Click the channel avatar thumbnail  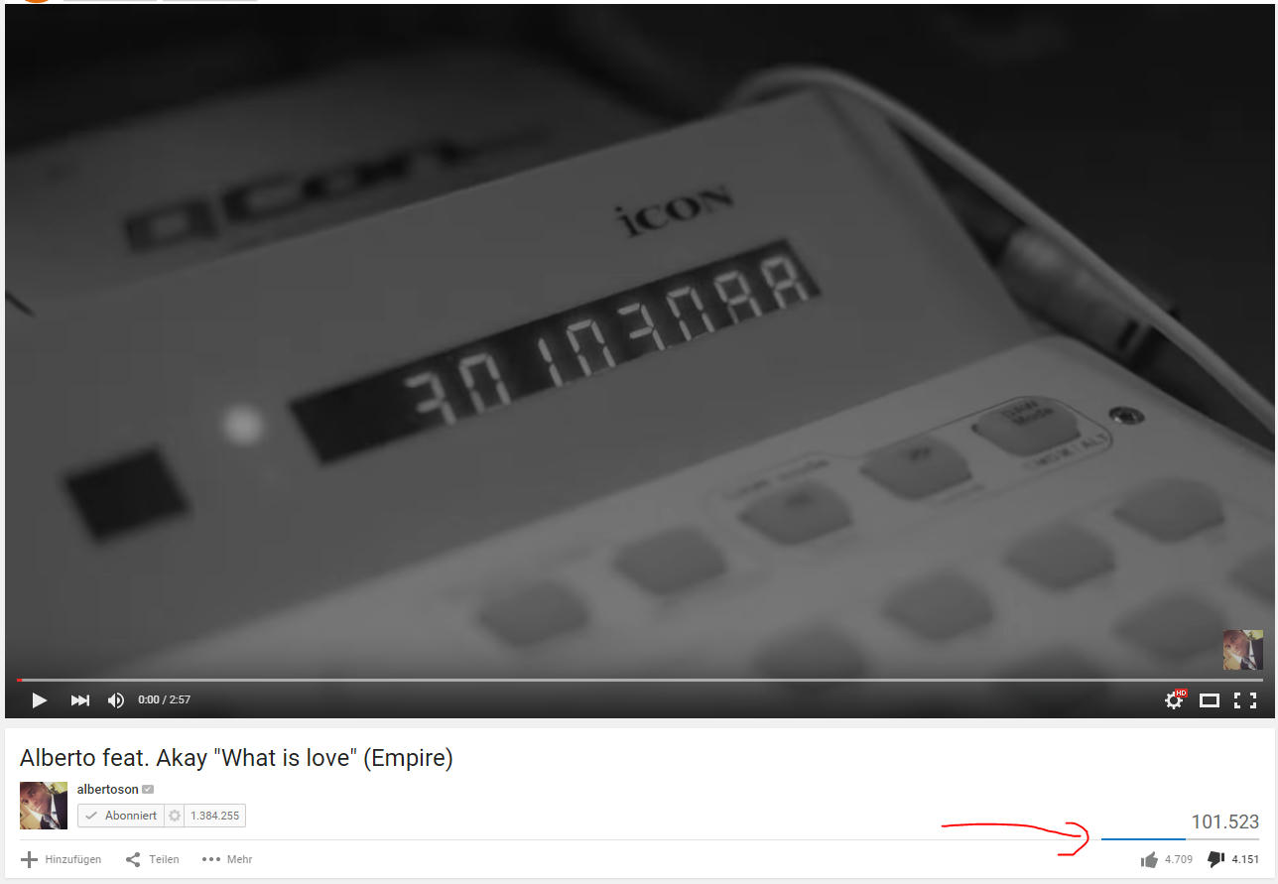pos(44,806)
